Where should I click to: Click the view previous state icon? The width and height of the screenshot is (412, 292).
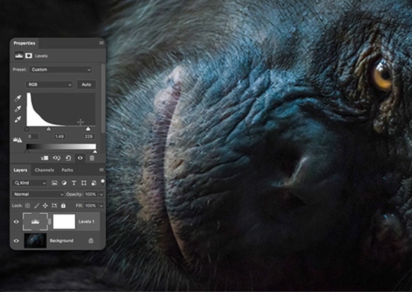[56, 158]
